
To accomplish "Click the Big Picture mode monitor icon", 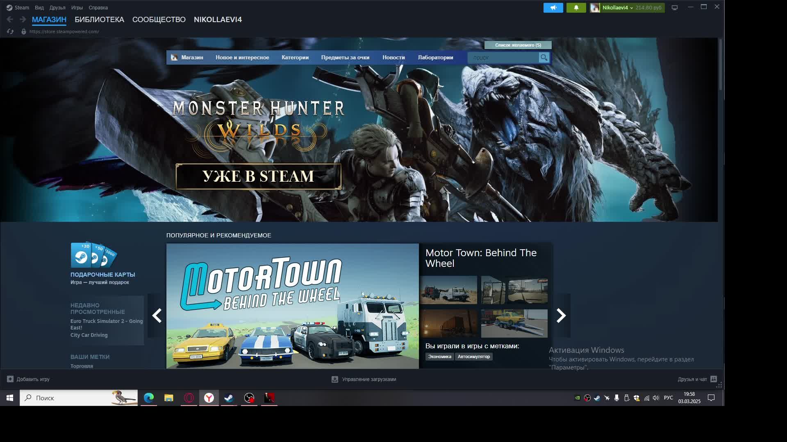I will (675, 8).
